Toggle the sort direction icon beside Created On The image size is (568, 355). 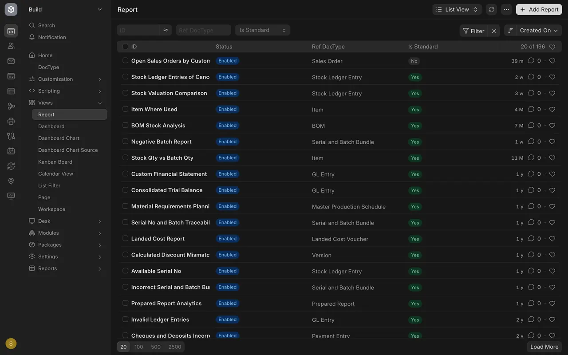tap(510, 31)
